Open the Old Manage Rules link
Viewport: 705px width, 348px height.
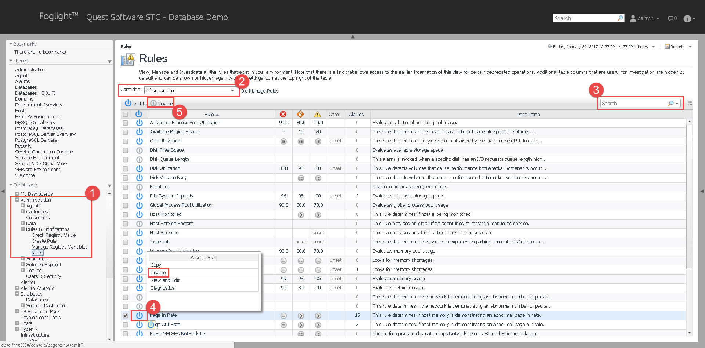[x=260, y=91]
